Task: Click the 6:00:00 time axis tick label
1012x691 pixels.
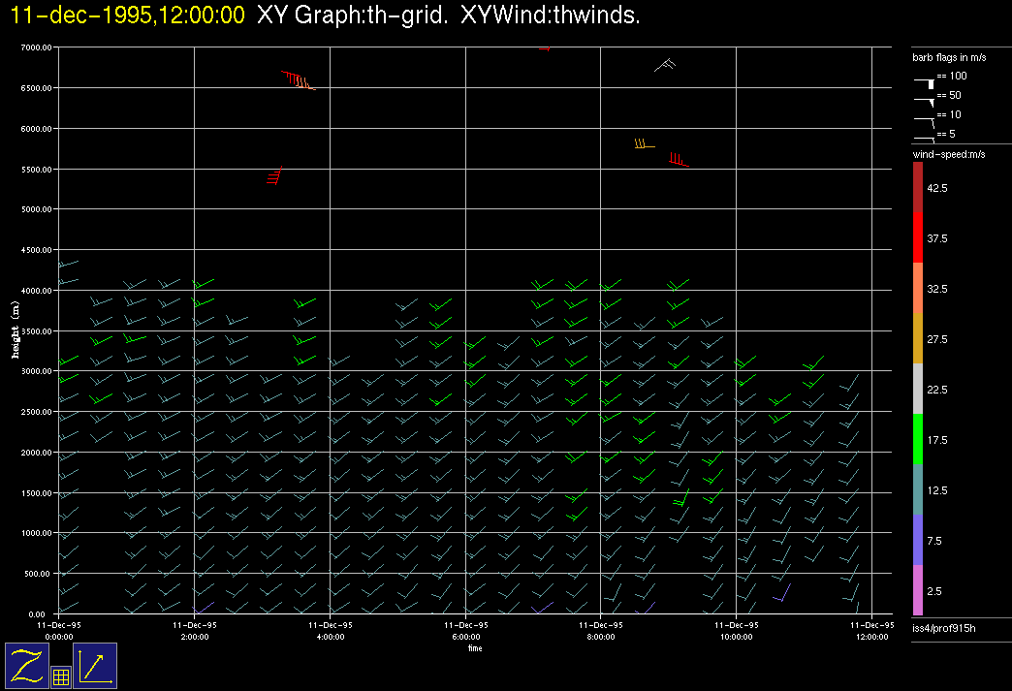Action: tap(465, 637)
